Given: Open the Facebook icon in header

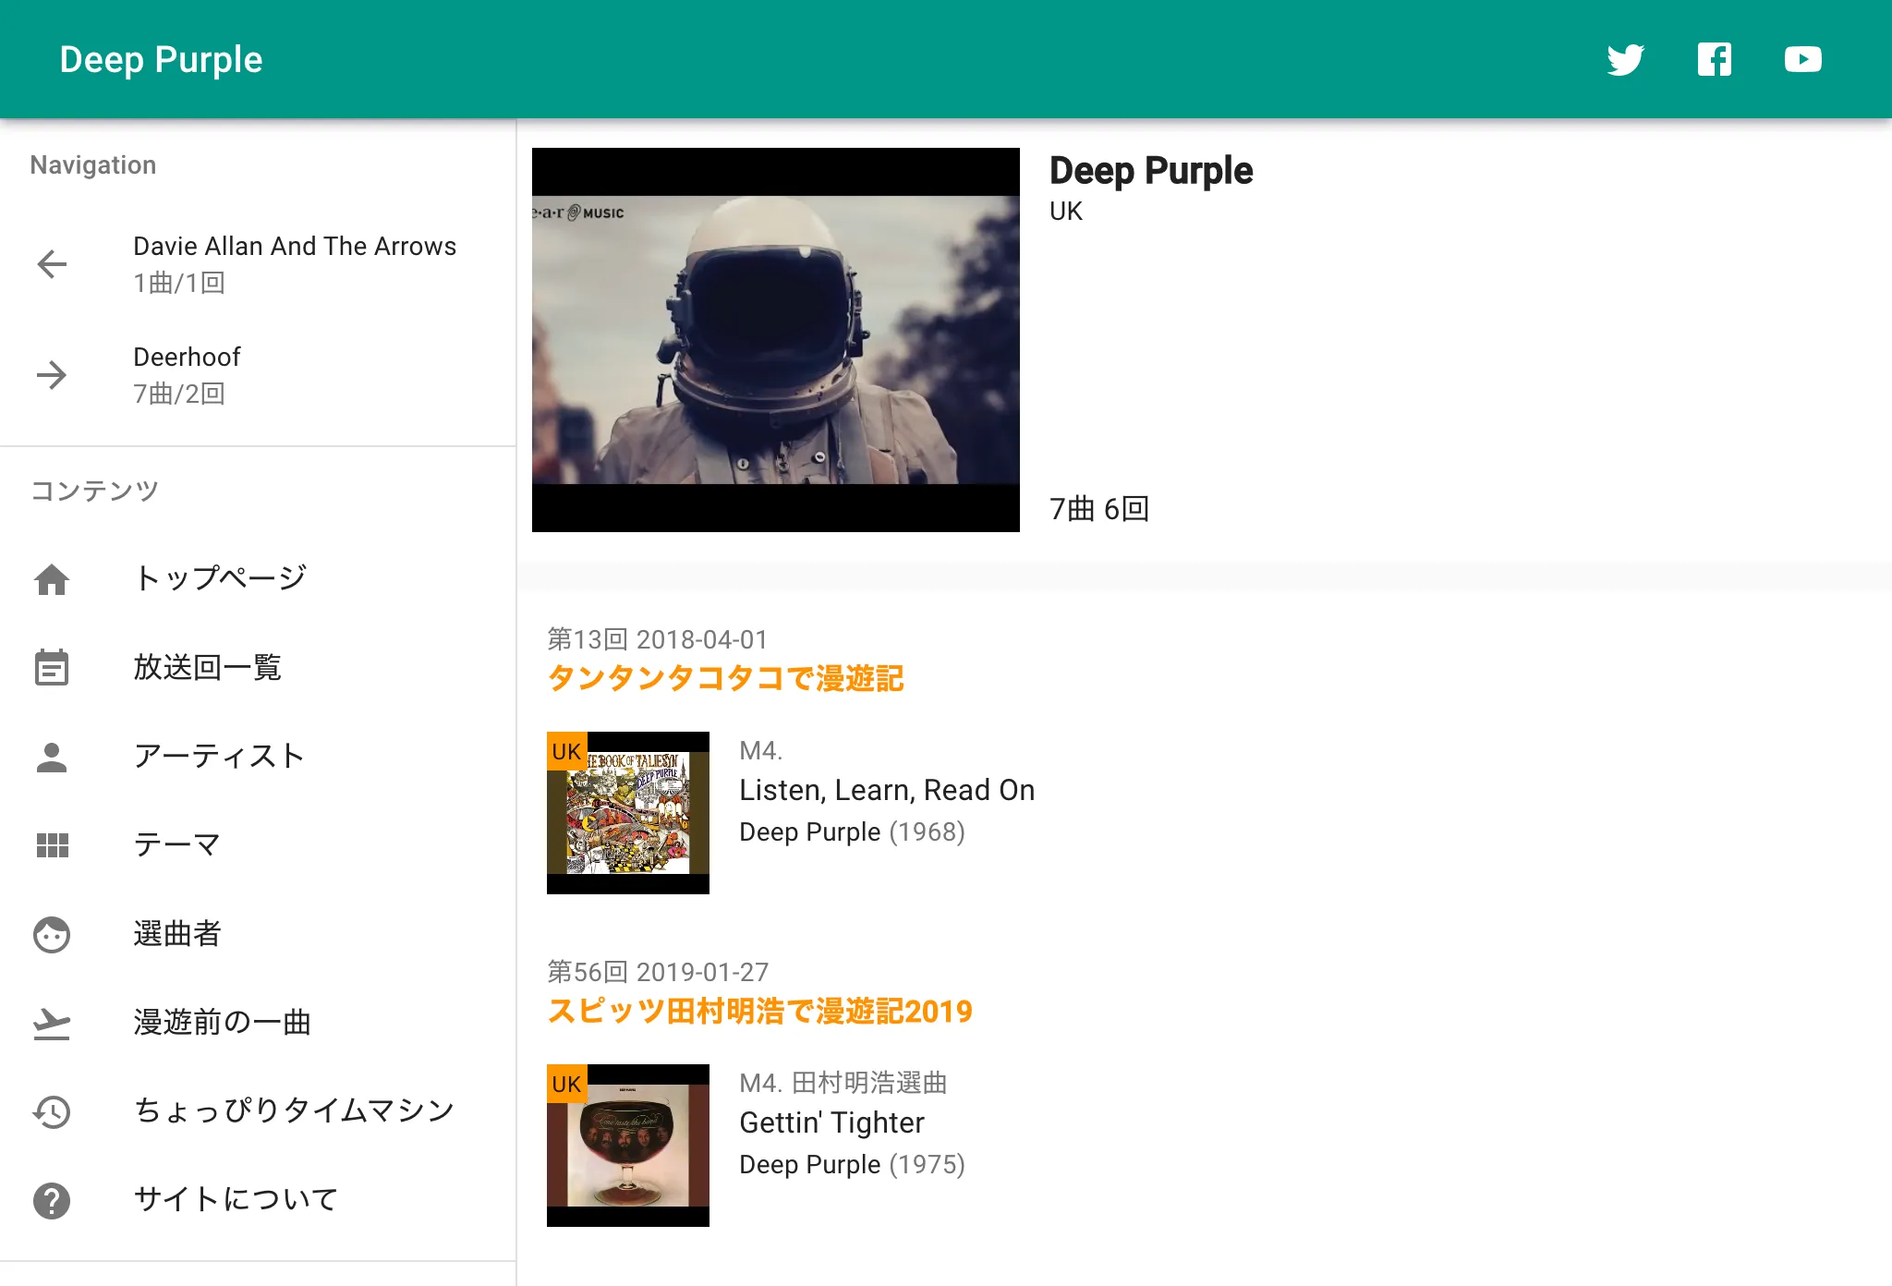Looking at the screenshot, I should click(1714, 60).
